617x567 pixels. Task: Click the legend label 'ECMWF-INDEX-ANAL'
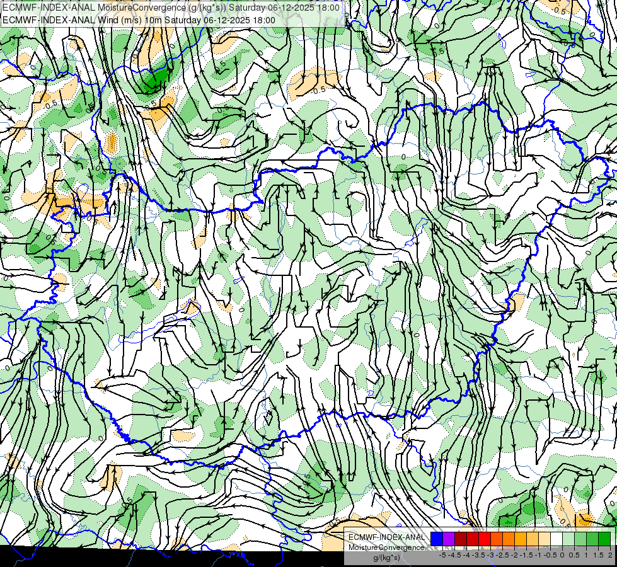click(x=387, y=537)
